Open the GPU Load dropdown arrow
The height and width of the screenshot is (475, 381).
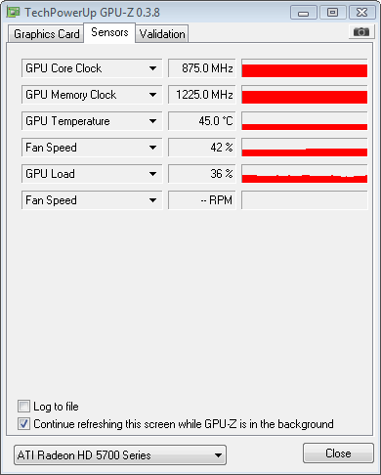(x=152, y=174)
